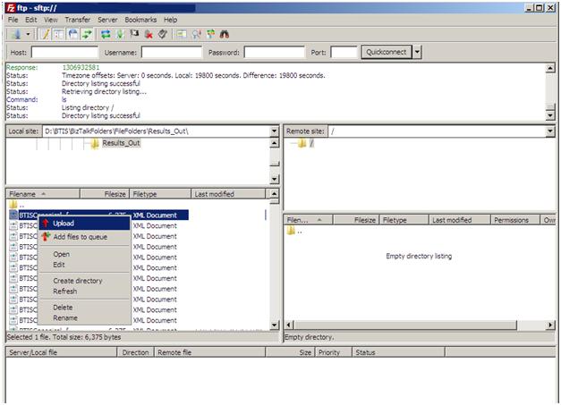Click the binoculars file search icon
This screenshot has width=561, height=405.
[x=225, y=34]
